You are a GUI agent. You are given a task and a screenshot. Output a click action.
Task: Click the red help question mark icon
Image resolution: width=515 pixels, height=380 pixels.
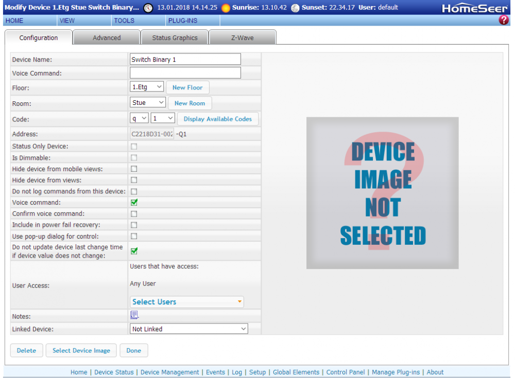(x=504, y=20)
